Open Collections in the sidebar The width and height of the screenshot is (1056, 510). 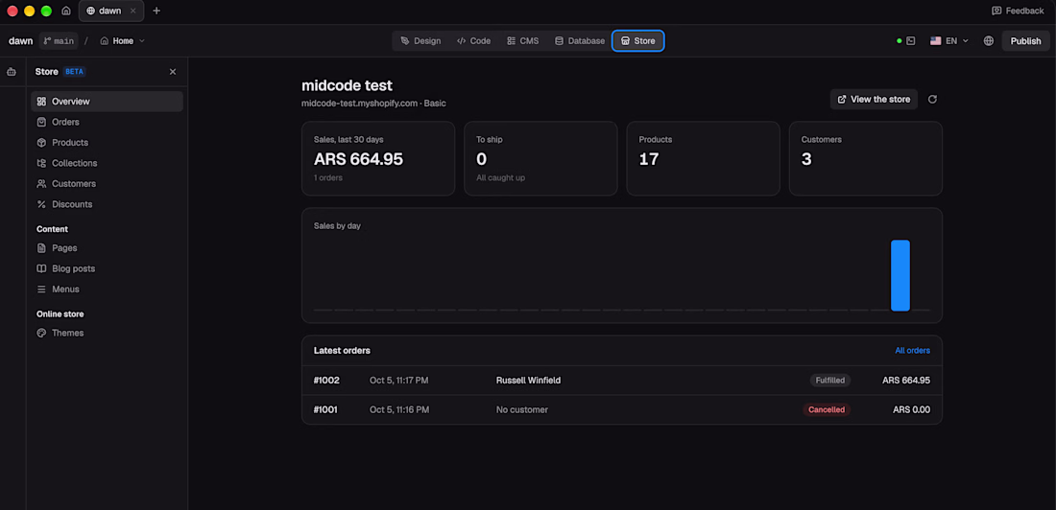(108, 163)
